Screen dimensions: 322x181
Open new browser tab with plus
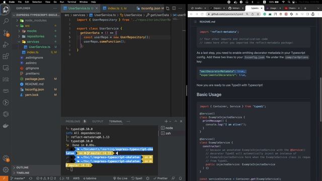tap(305, 8)
